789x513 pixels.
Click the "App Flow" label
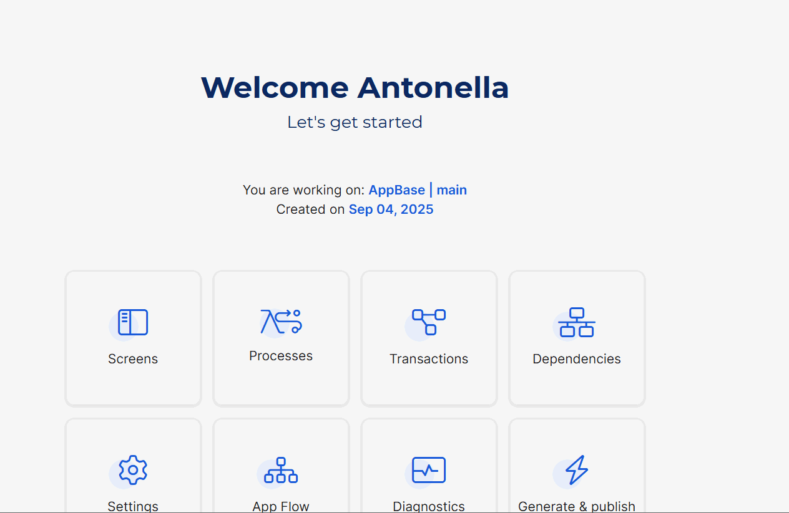pos(281,506)
